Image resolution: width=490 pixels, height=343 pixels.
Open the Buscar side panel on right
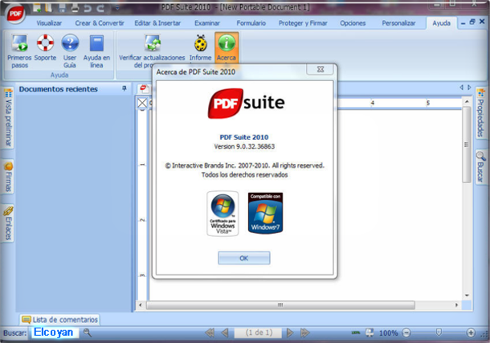480,167
